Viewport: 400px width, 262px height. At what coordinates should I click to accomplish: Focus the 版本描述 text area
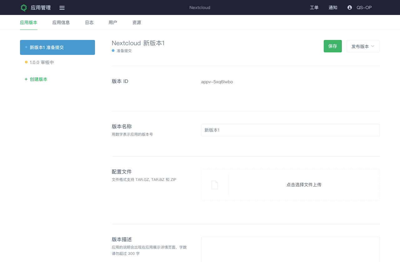point(290,250)
